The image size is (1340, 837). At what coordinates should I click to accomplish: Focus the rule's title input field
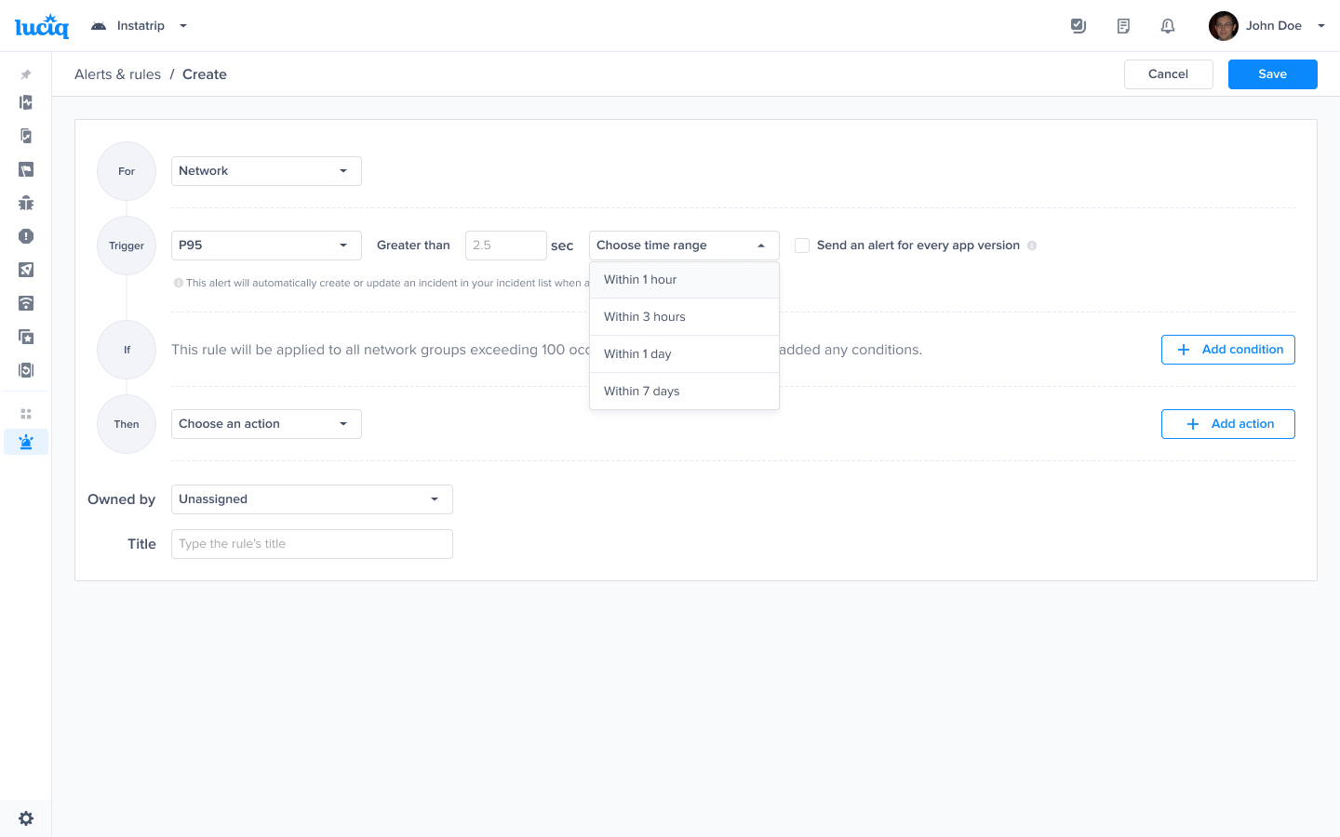[312, 544]
